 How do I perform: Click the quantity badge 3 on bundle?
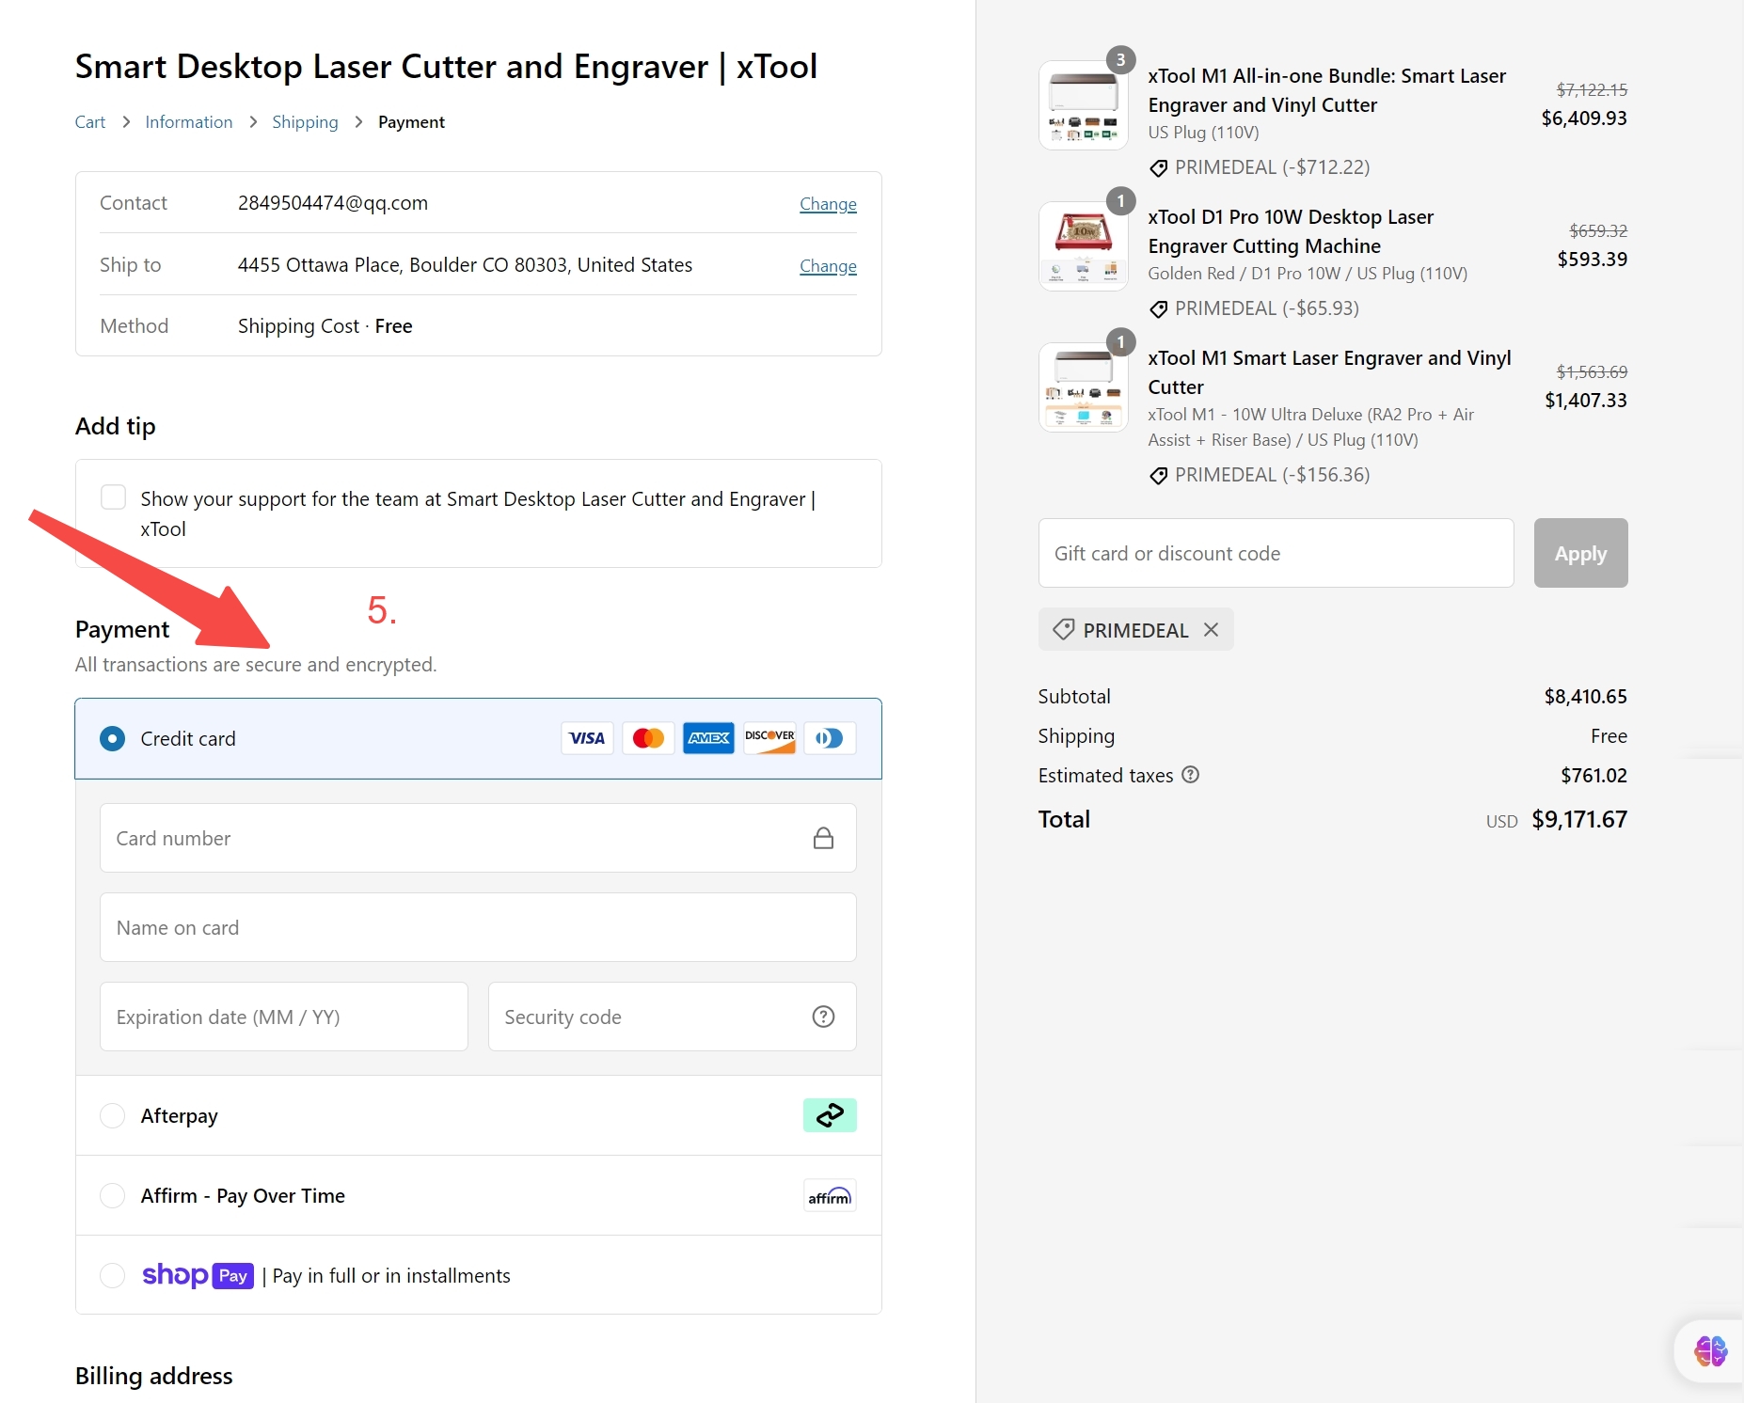pos(1120,60)
